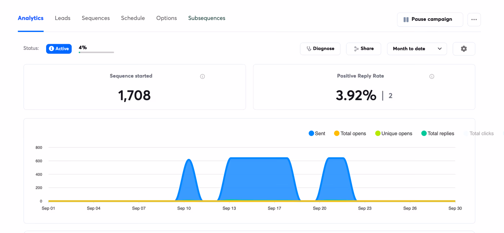Viewport: 504px width, 233px height.
Task: Click the Sep 13 axis label
Action: (229, 208)
